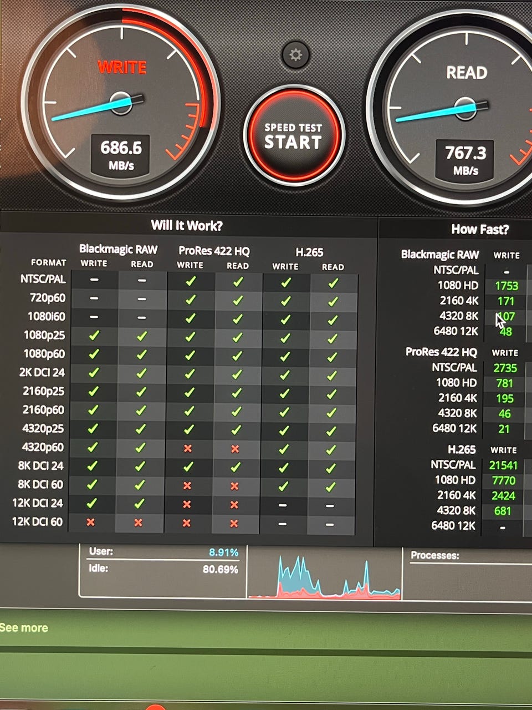Image resolution: width=532 pixels, height=710 pixels.
Task: Click the Blackmagic RAW column header in Will It Work
Action: 118,249
